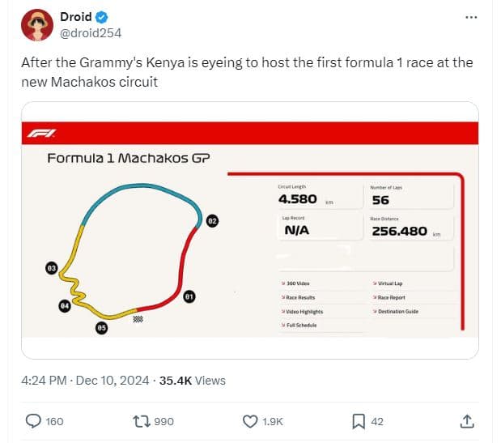The height and width of the screenshot is (443, 501).
Task: Retweet this Machakos circuit post
Action: (x=142, y=421)
